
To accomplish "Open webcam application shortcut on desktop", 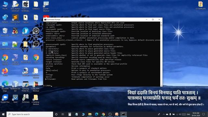I will 26,72.
